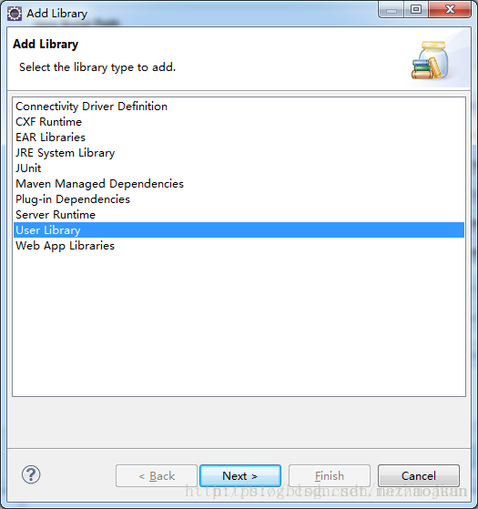Maximize the Add Library dialog
The image size is (478, 509).
(x=416, y=9)
